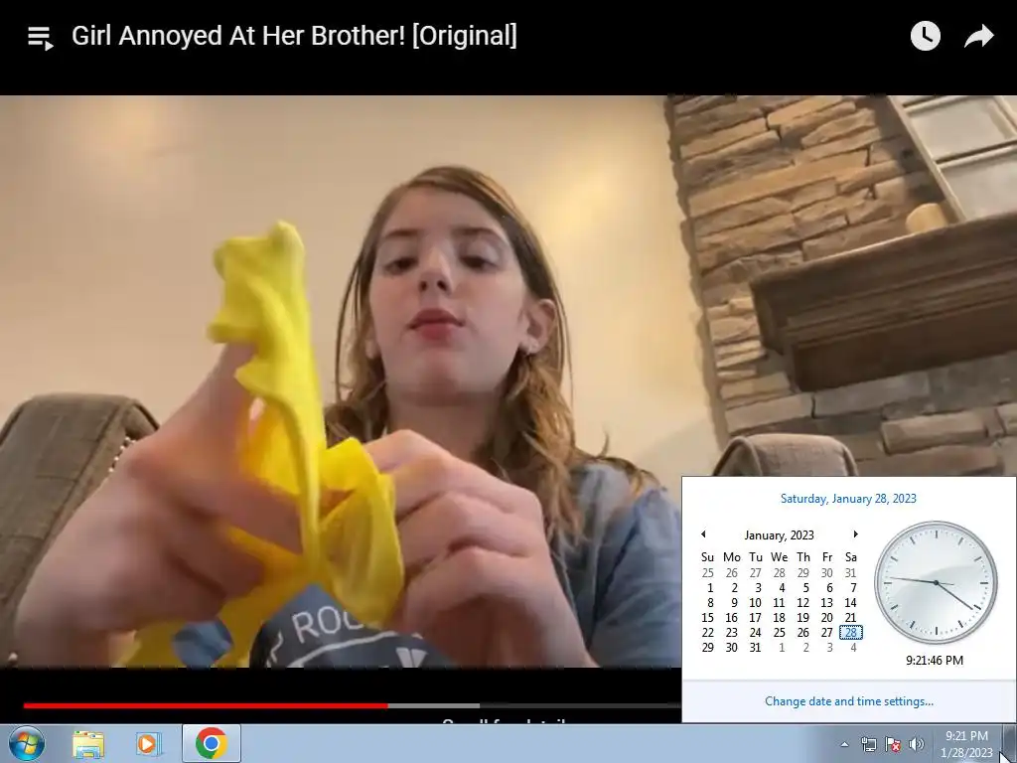Go to the next month in the calendar
Screen dimensions: 1017x763
855,534
